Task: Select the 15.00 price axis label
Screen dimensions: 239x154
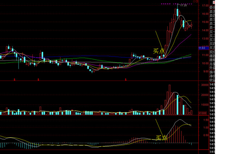Action: [x=205, y=22]
